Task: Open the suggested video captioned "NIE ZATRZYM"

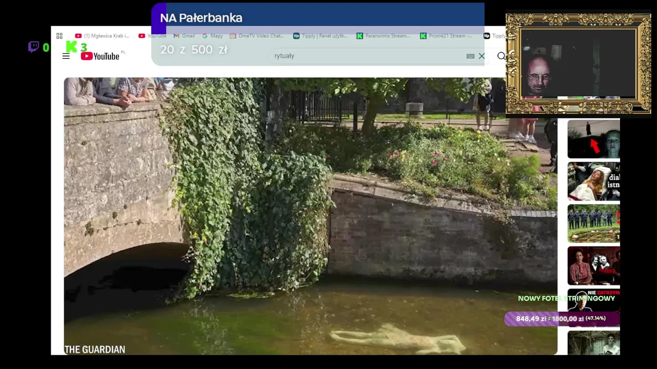Action: (593, 307)
